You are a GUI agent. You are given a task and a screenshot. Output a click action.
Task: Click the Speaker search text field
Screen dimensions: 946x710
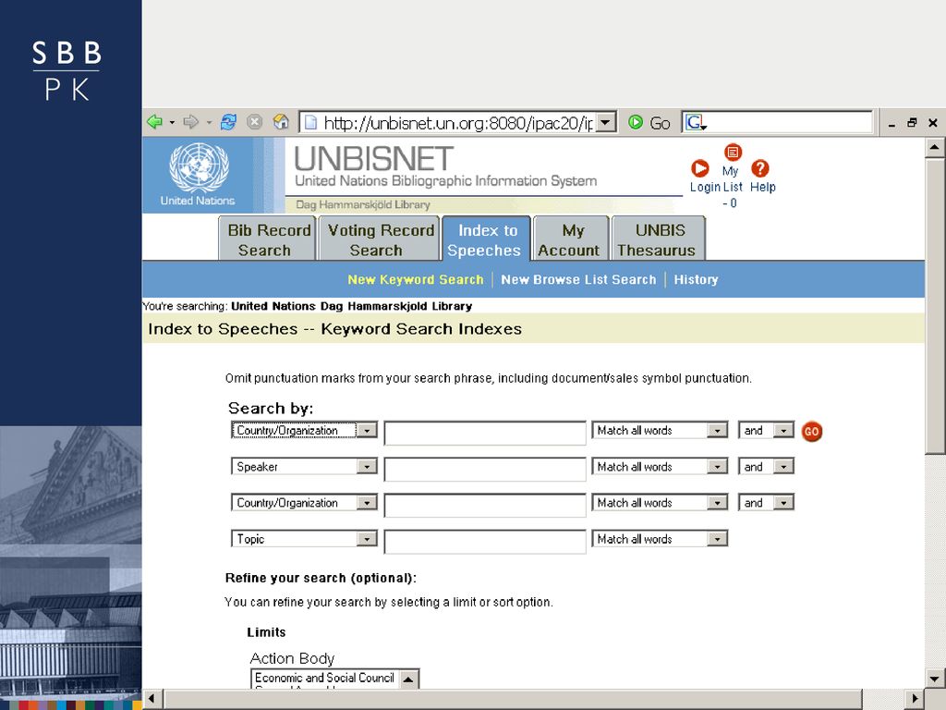485,469
